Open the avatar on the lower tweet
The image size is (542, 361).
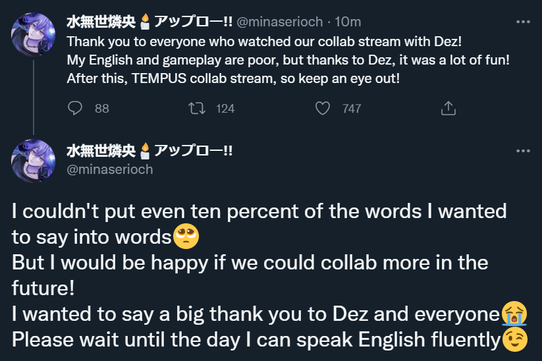click(x=33, y=161)
